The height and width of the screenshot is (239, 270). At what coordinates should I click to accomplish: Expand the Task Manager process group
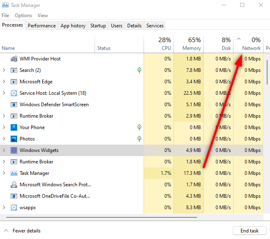point(4,173)
